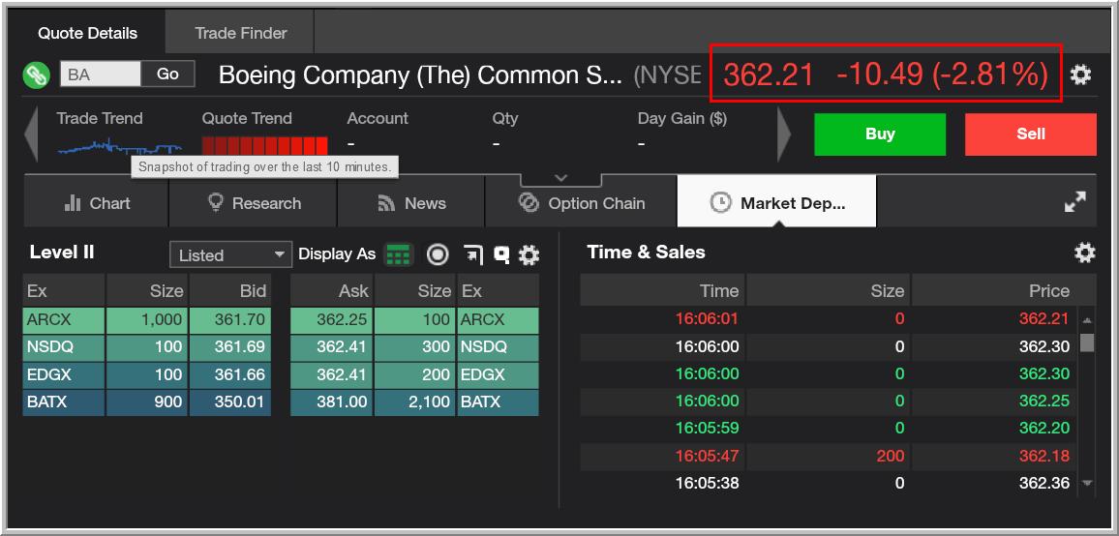Image resolution: width=1119 pixels, height=536 pixels.
Task: Expand the panel with diagonal arrows icon
Action: (x=1074, y=203)
